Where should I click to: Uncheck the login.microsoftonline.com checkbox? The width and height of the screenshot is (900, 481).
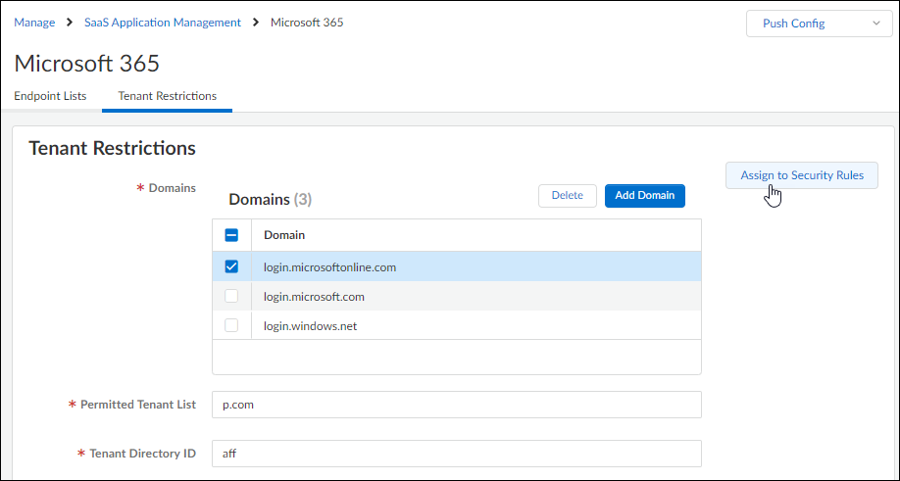tap(232, 266)
